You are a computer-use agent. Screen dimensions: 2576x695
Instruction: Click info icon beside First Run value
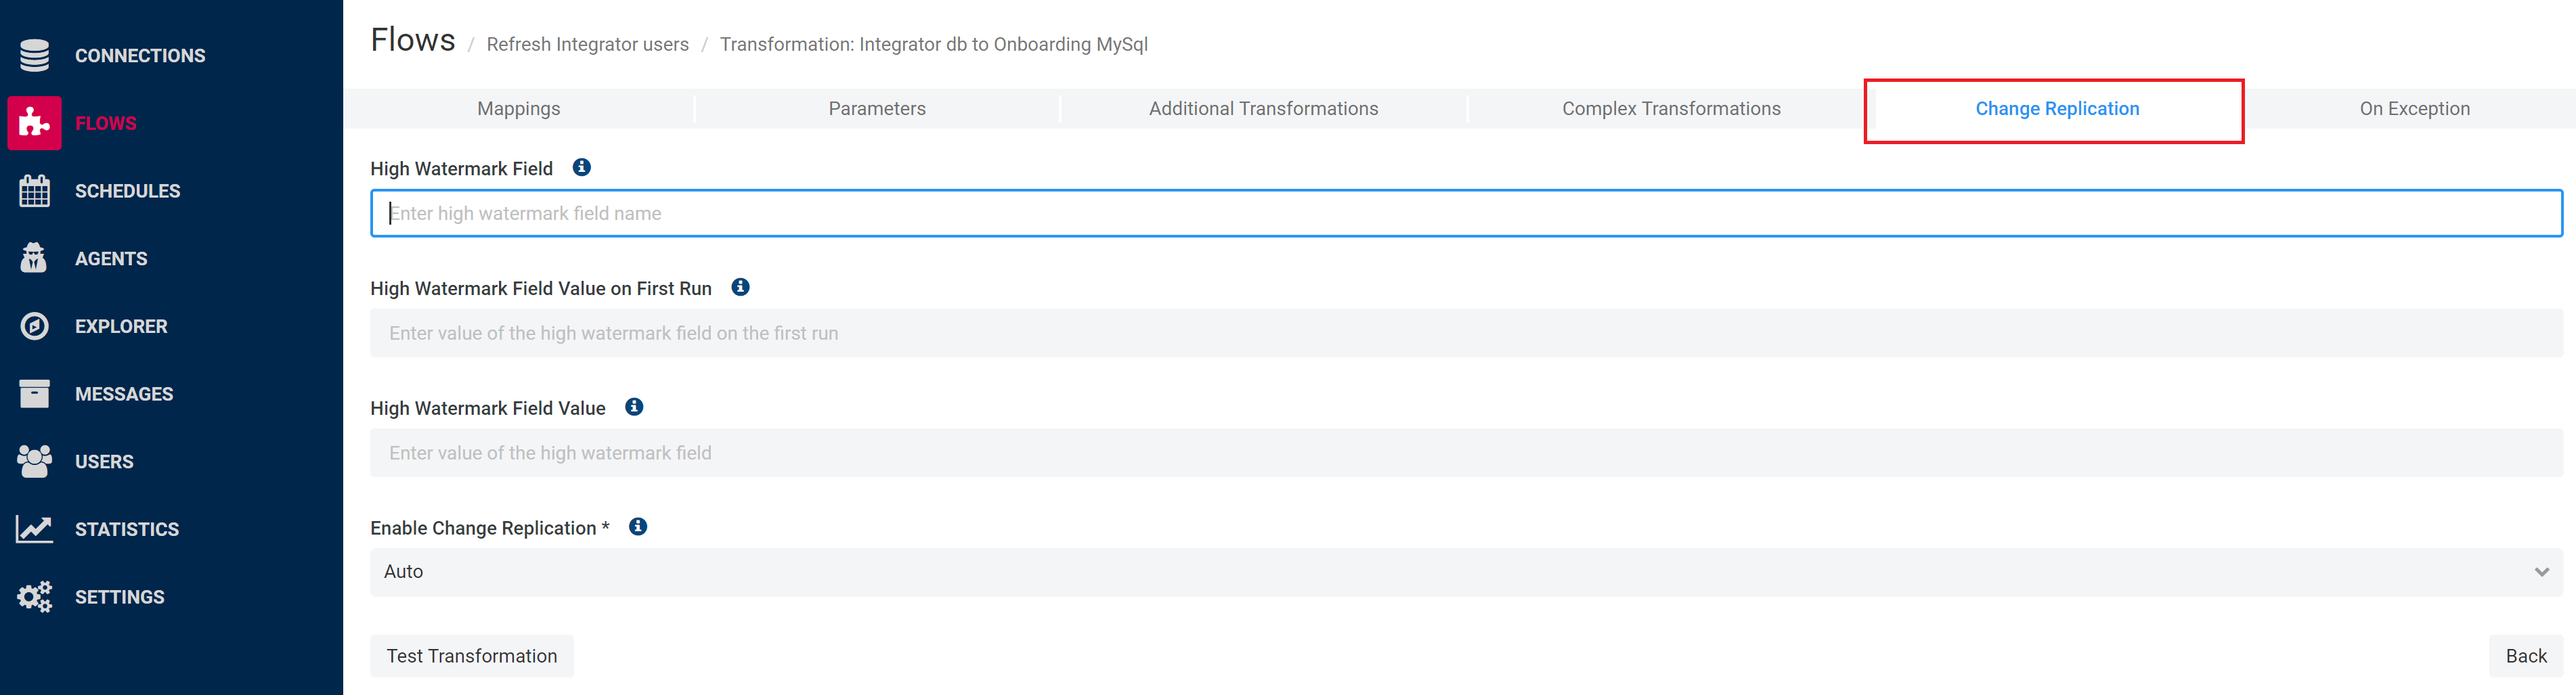tap(740, 287)
